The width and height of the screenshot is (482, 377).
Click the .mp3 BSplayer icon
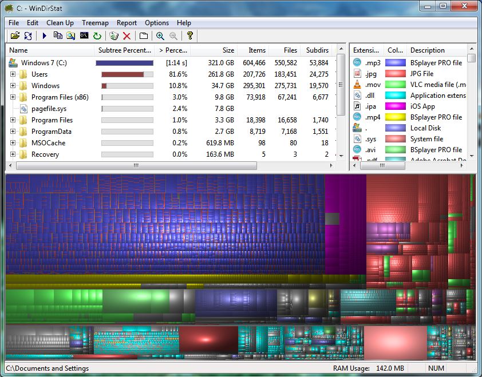pyautogui.click(x=357, y=62)
